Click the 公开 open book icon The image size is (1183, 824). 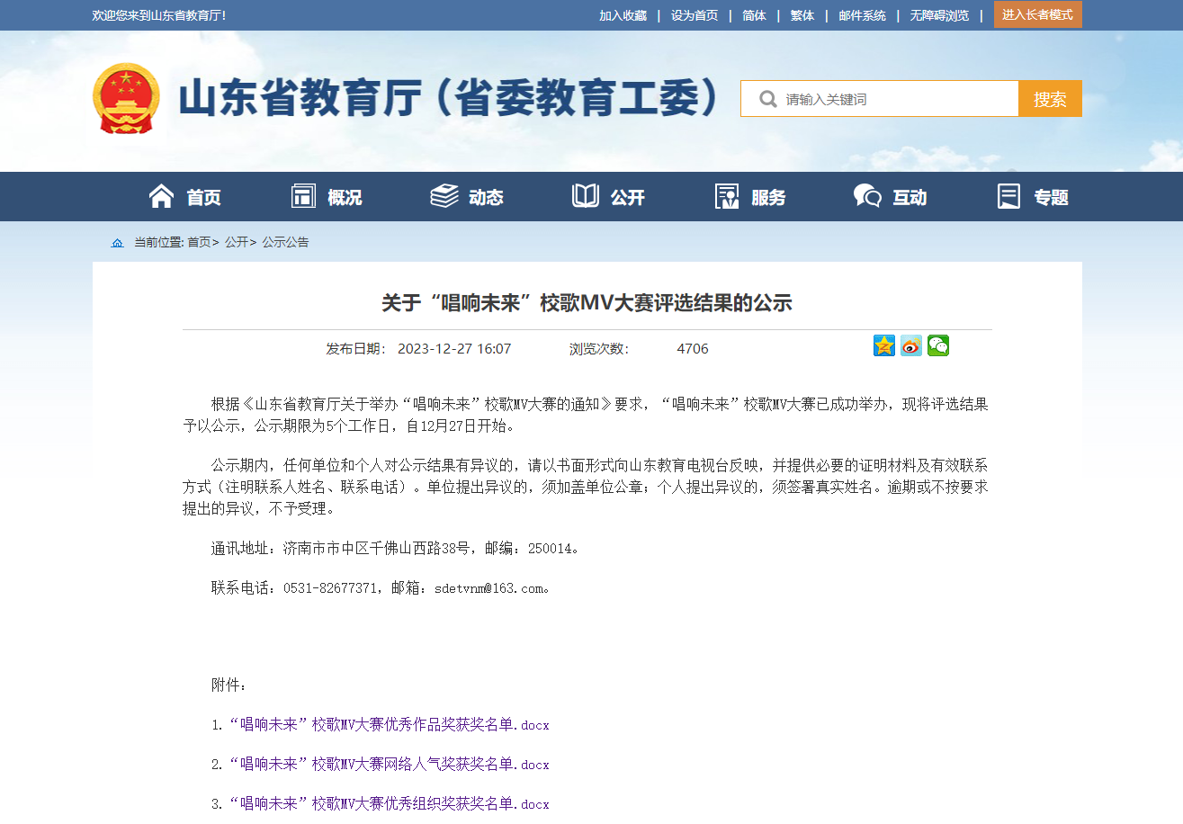[x=586, y=196]
